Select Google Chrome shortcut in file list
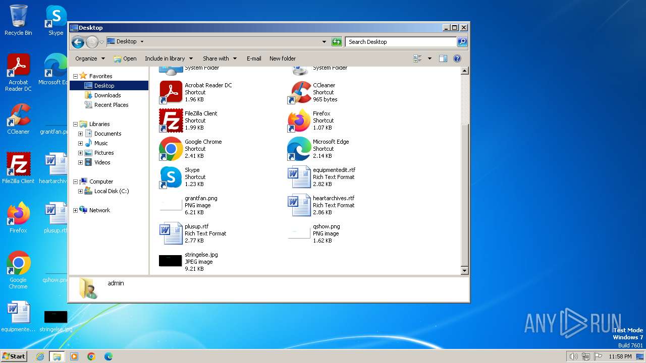Image resolution: width=646 pixels, height=363 pixels. tap(191, 149)
